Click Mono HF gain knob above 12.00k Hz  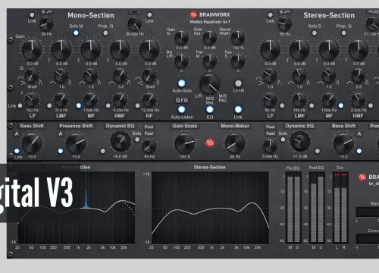pyautogui.click(x=149, y=50)
